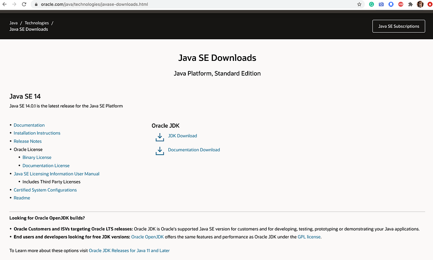Screen dimensions: 433x260
Task: Click 'Java Platform, Standard Edition' subtitle
Action: coord(217,73)
